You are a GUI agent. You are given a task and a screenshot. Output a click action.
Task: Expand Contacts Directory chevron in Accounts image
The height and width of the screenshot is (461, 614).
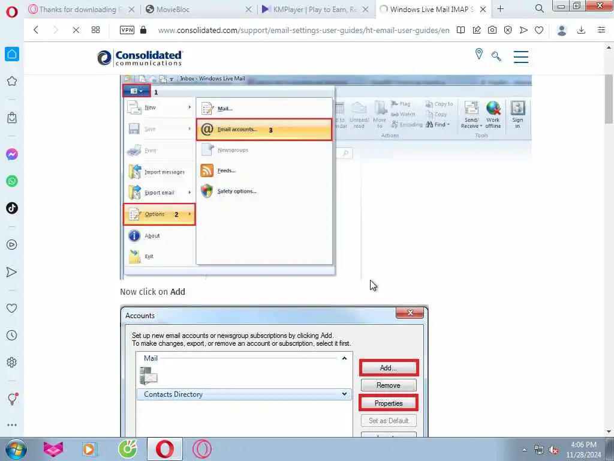344,394
